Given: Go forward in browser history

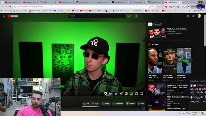Looking at the screenshot, I should pyautogui.click(x=6, y=7).
